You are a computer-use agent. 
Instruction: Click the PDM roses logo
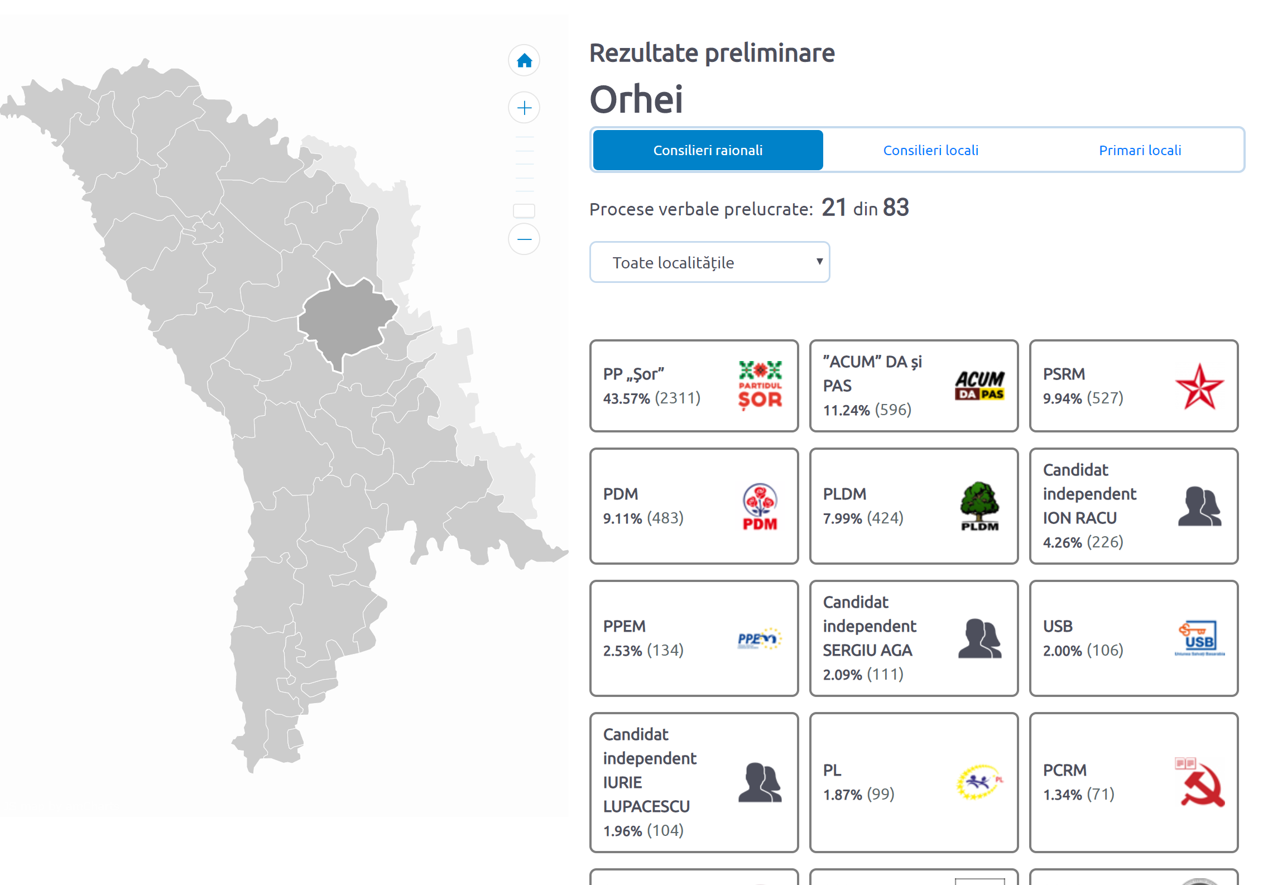pos(760,506)
